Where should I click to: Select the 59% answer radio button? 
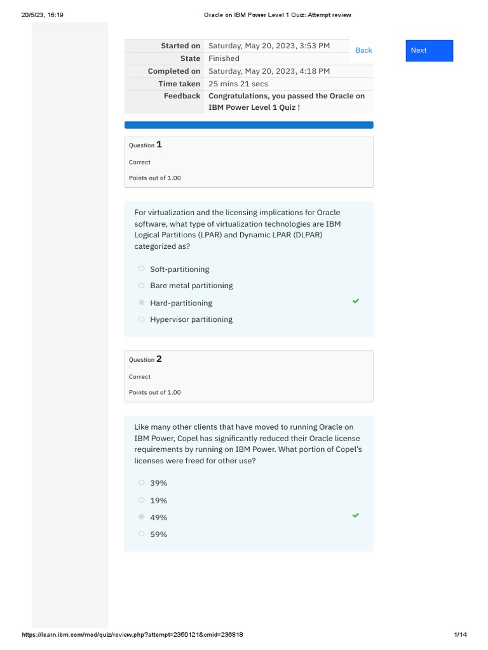tap(142, 534)
